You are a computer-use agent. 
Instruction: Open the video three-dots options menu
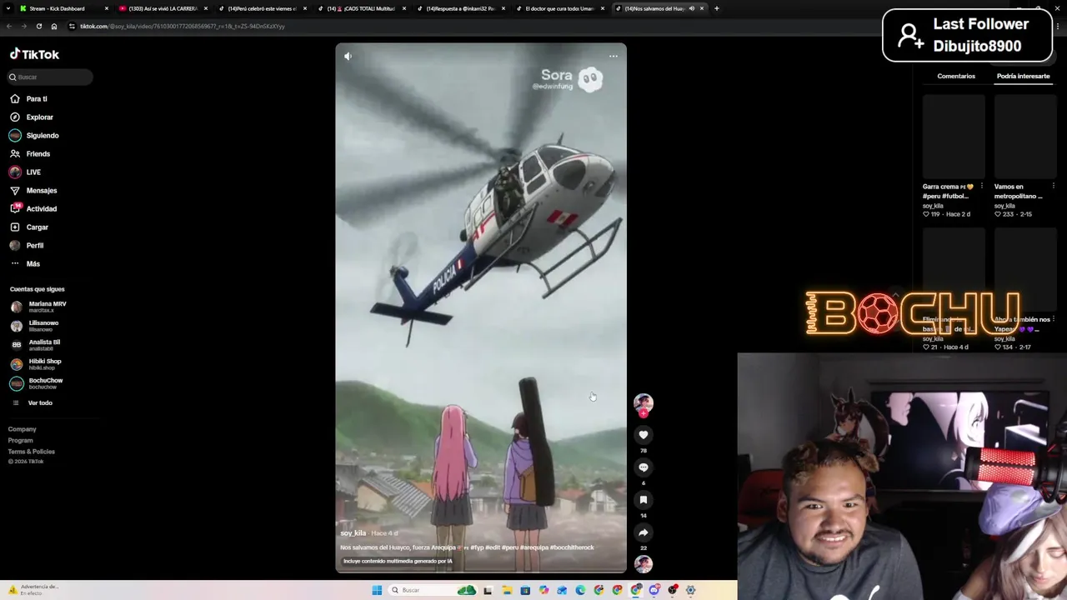(x=614, y=57)
